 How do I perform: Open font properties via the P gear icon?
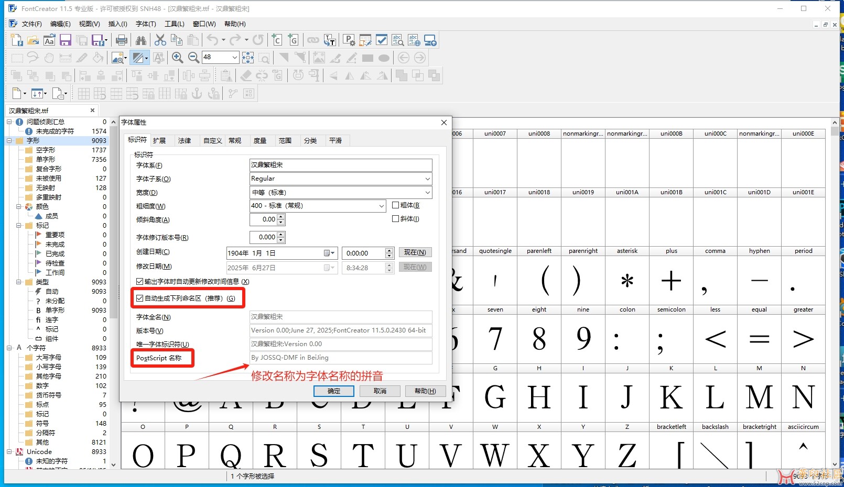[x=349, y=40]
